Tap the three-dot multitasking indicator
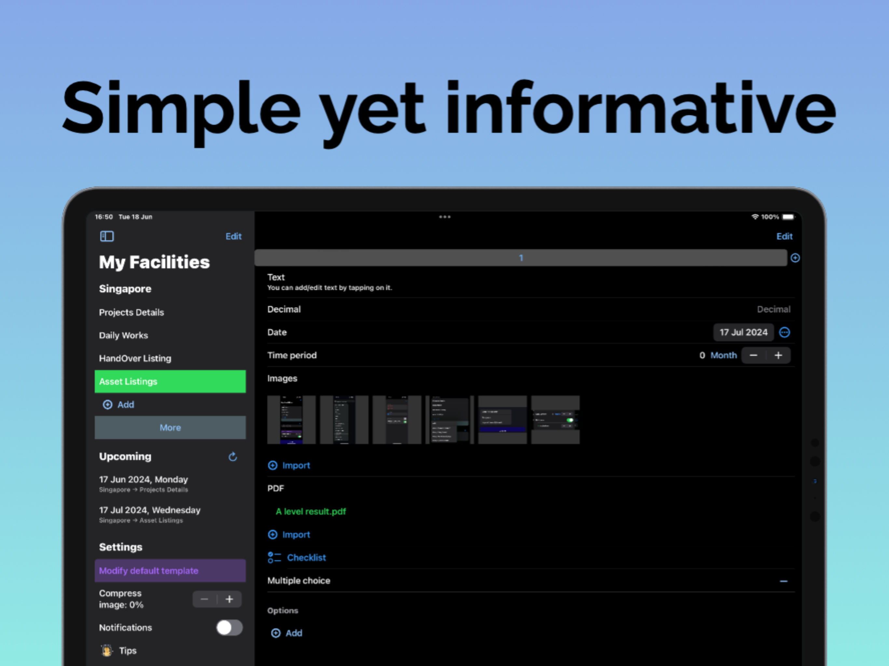Image resolution: width=889 pixels, height=666 pixels. 444,217
